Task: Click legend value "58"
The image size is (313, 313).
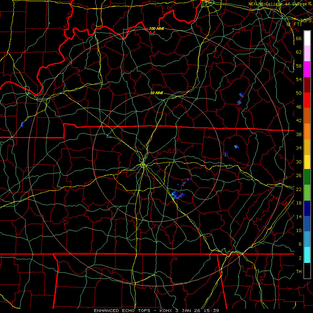Action: click(299, 66)
